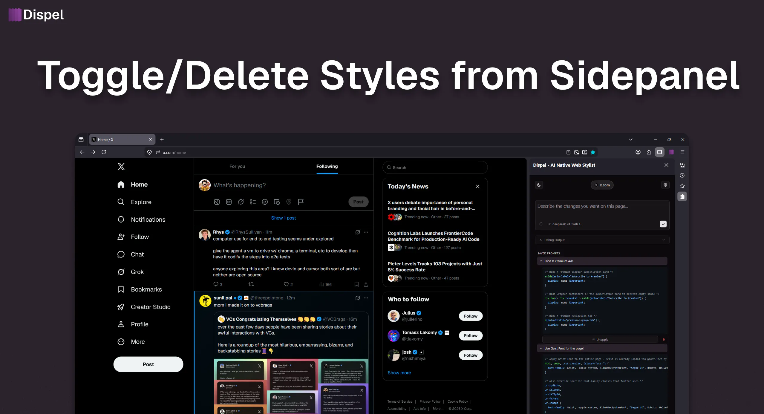Image resolution: width=764 pixels, height=414 pixels.
Task: Unapply the Hide X Premium Ads style
Action: coord(600,339)
